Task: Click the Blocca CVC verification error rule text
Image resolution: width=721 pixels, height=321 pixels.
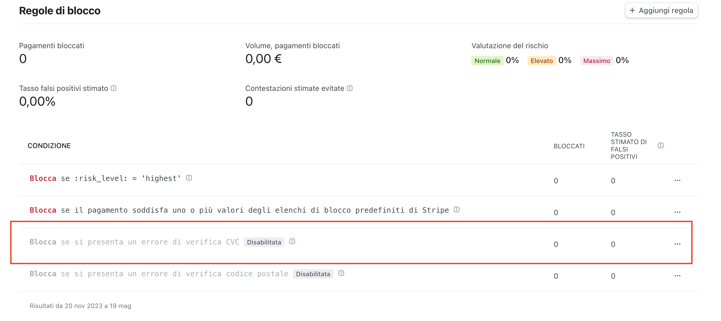Action: tap(134, 242)
